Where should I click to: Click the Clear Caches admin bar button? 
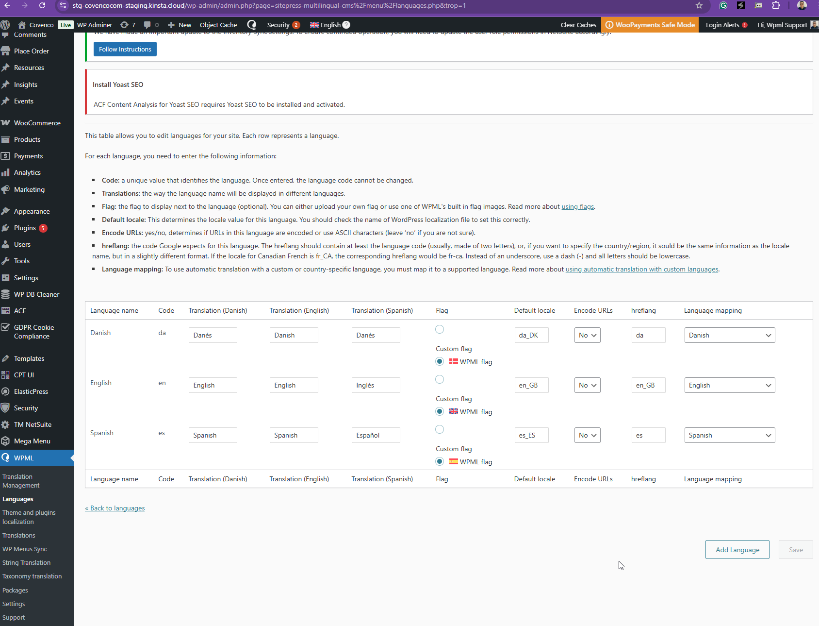coord(578,25)
